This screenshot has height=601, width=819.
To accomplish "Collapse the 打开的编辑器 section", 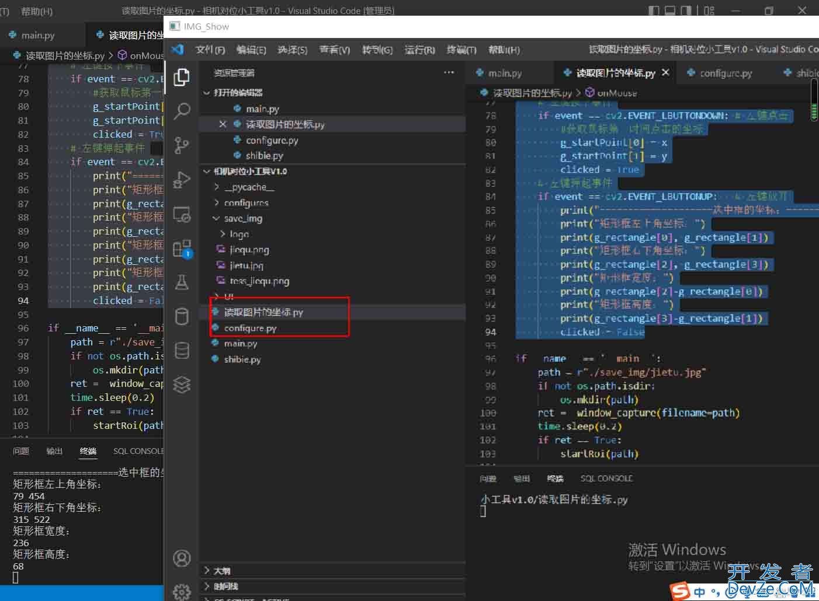I will pos(206,93).
